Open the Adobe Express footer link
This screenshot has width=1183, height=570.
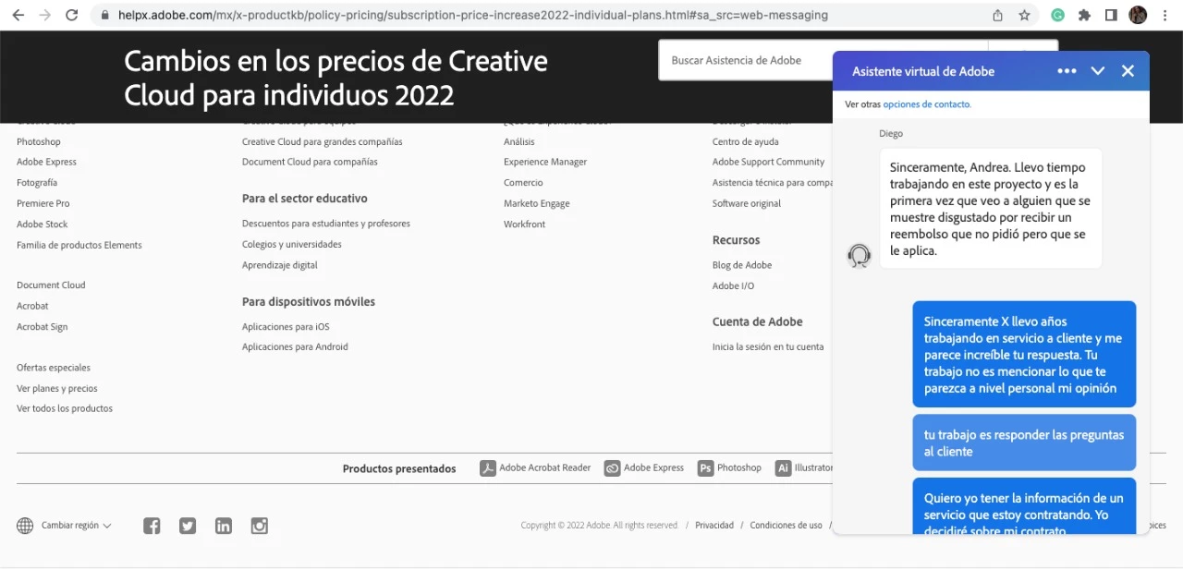pos(46,162)
